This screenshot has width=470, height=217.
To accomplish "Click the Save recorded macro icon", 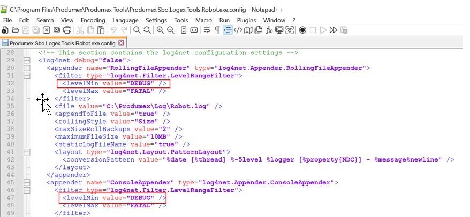I will tap(344, 30).
